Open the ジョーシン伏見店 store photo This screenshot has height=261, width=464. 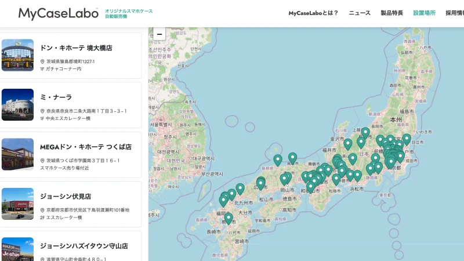17,204
